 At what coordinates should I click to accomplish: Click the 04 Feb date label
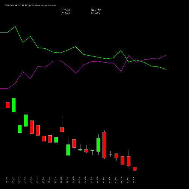(x=73, y=180)
